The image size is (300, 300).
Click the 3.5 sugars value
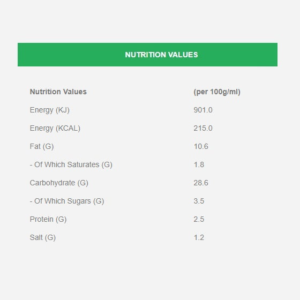199,201
